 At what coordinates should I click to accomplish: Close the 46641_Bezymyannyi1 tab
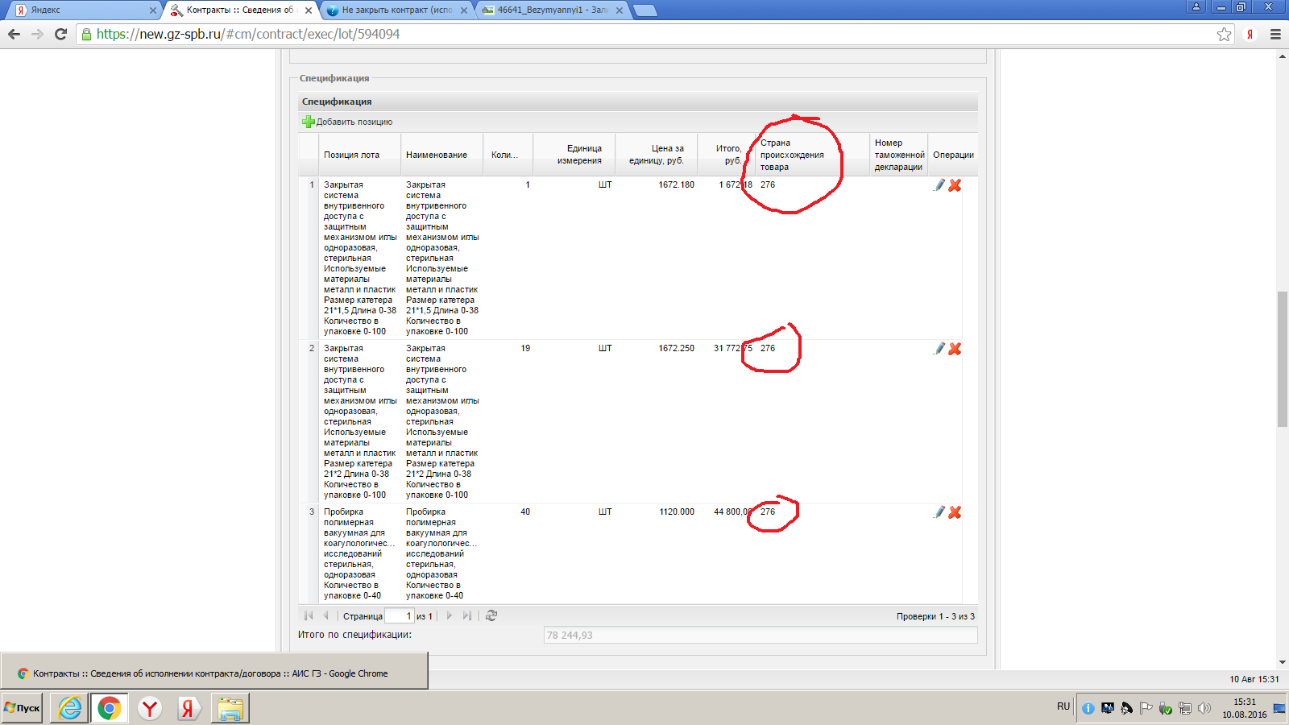[x=620, y=10]
